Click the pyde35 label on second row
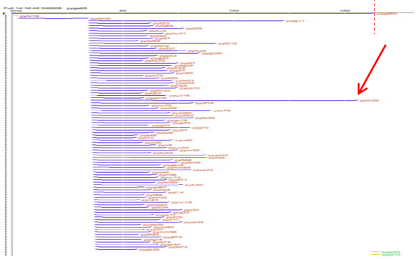Image resolution: width=418 pixels, height=259 pixels. coord(100,19)
